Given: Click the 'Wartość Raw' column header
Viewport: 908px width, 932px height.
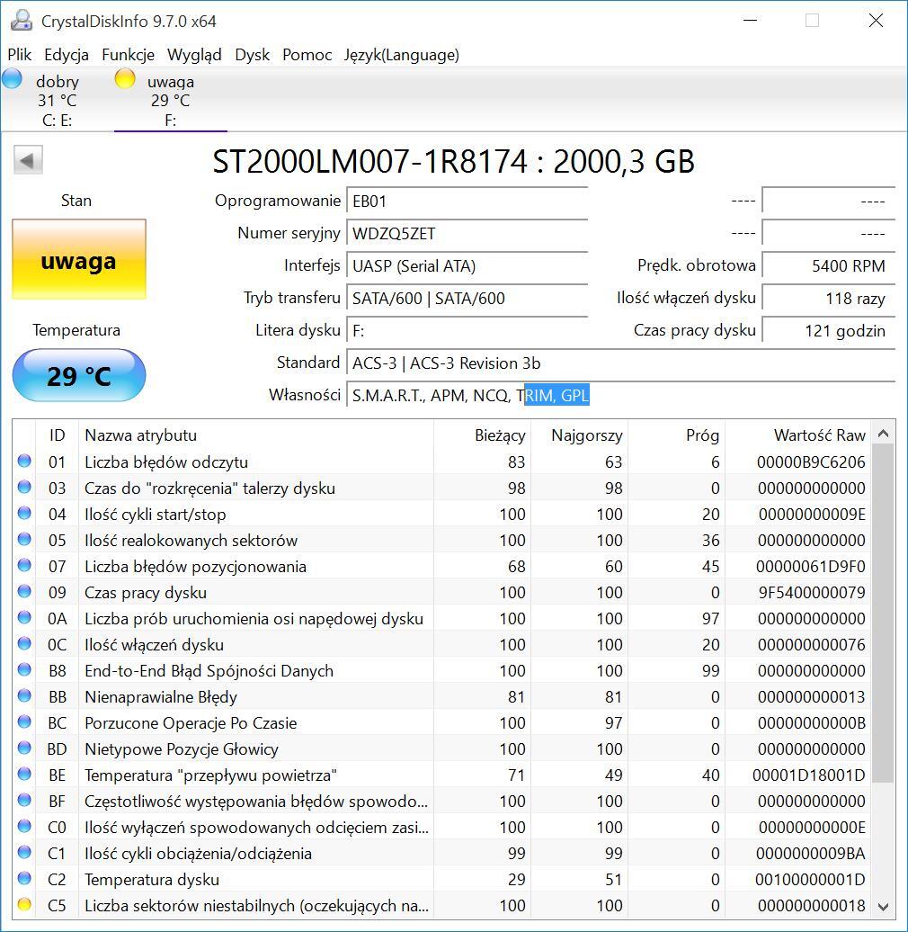Looking at the screenshot, I should 818,435.
